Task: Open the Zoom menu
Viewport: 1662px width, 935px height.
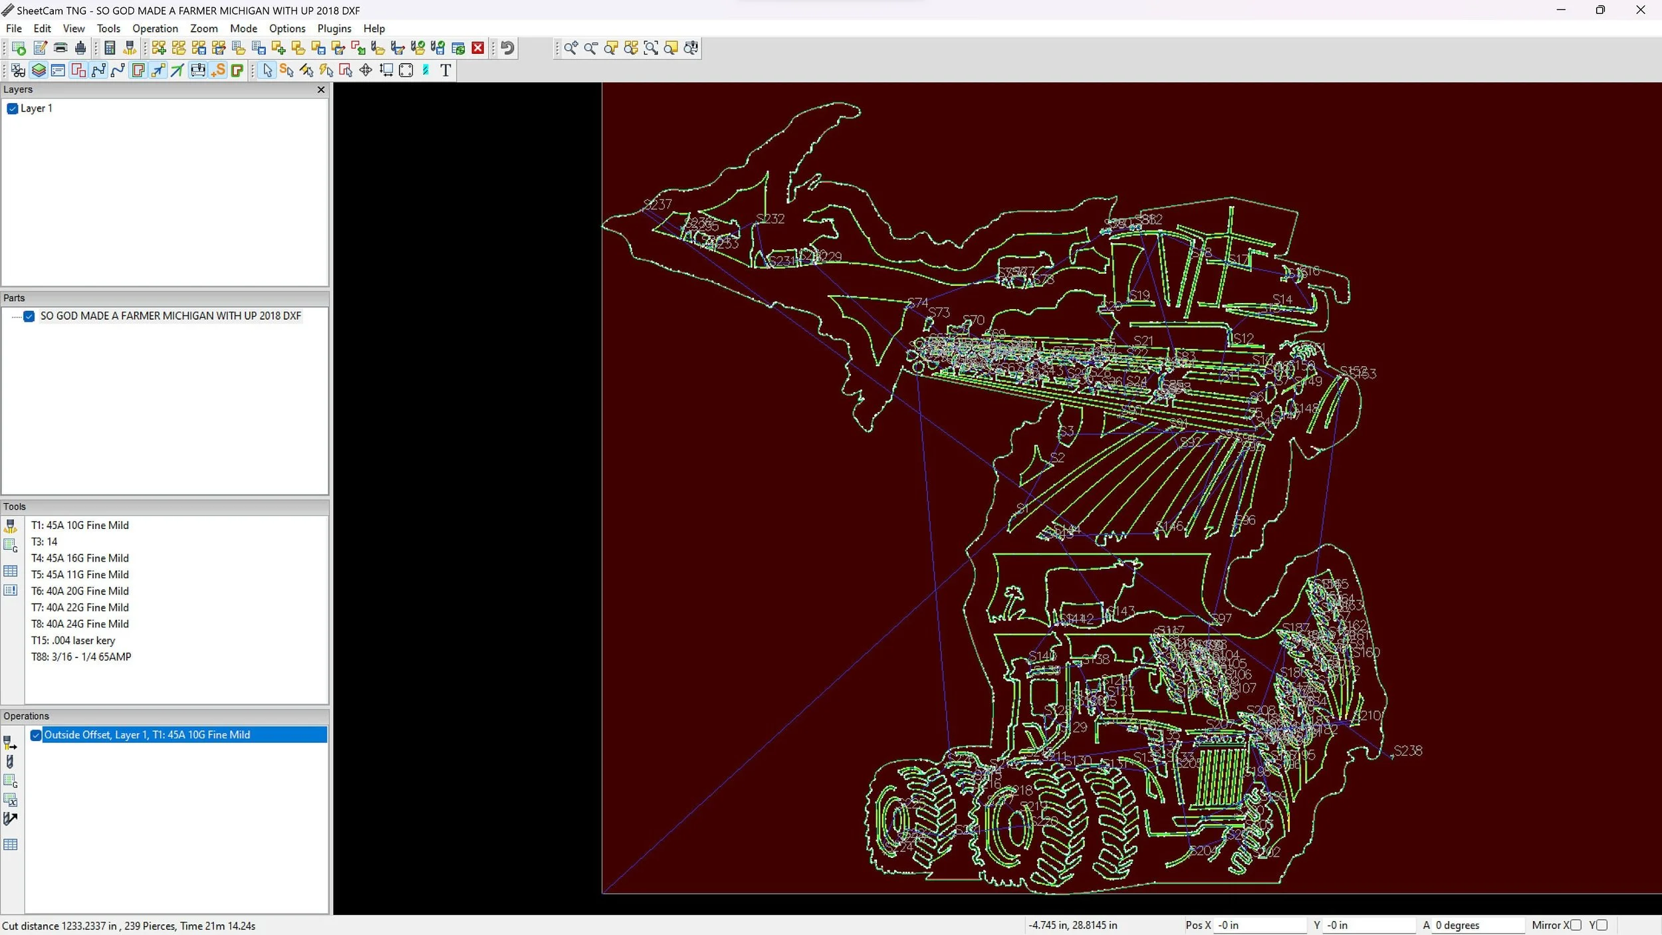Action: (203, 29)
